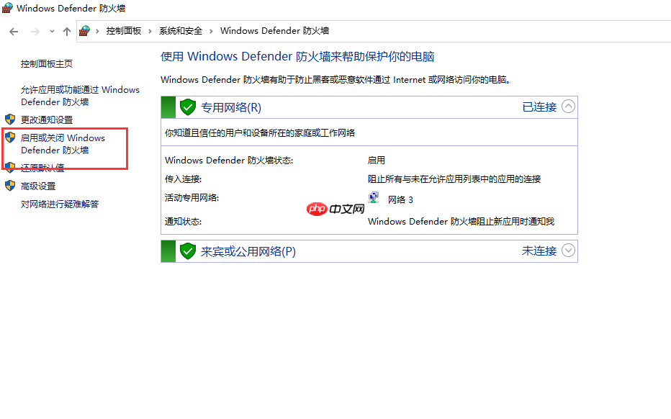
Task: Click the Windows Defender 防火墙状态: label
Action: click(x=229, y=160)
